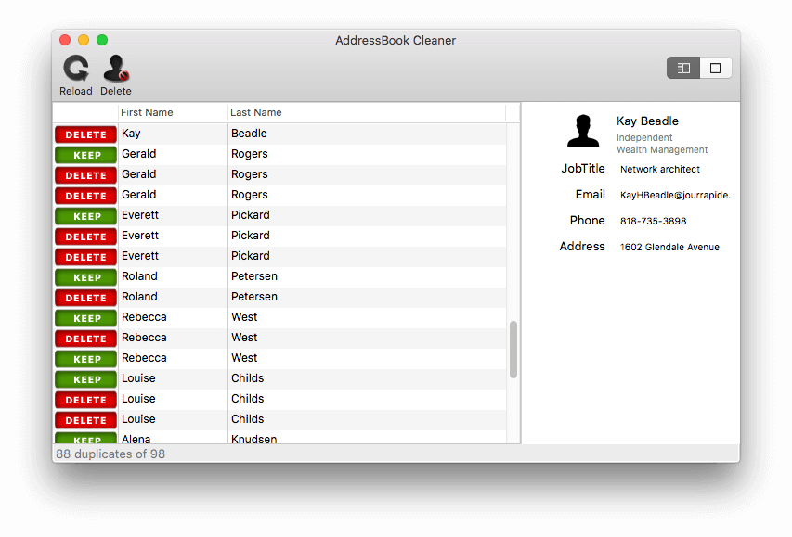Image resolution: width=792 pixels, height=537 pixels.
Task: Select the 'Alena' first name cell
Action: [x=136, y=439]
